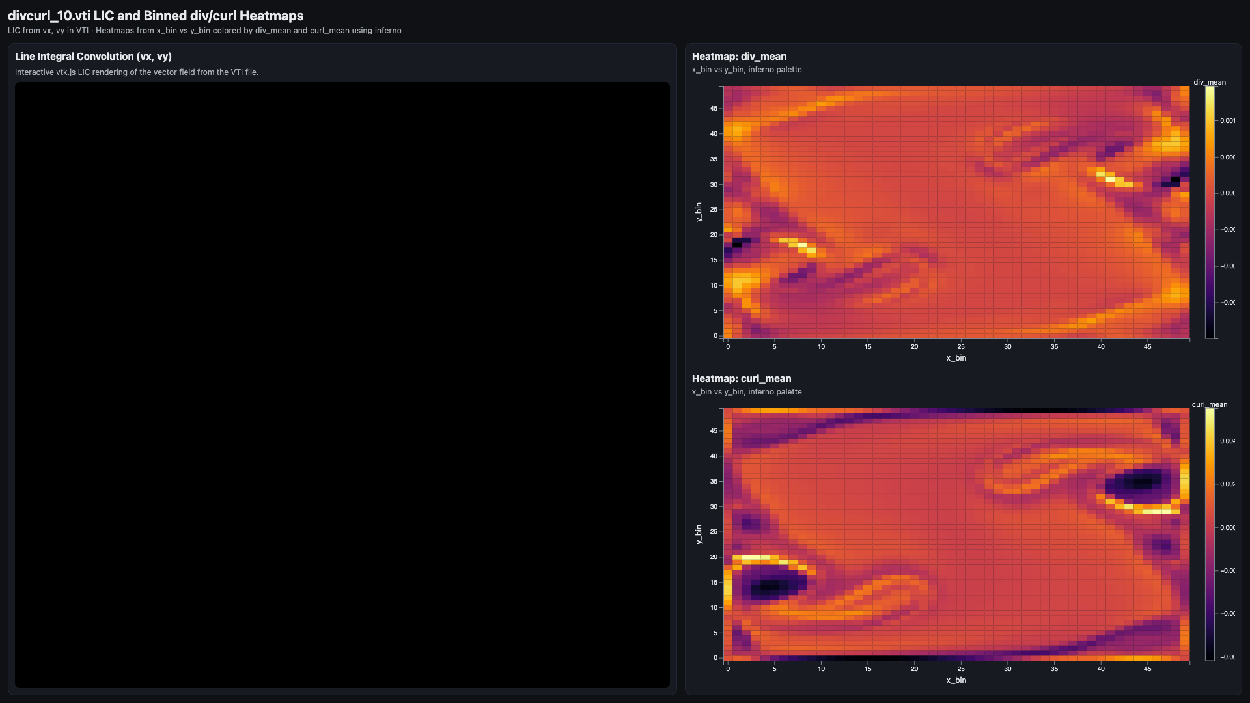Click the 'Heatmap: curl_mean' heading

pyautogui.click(x=742, y=379)
